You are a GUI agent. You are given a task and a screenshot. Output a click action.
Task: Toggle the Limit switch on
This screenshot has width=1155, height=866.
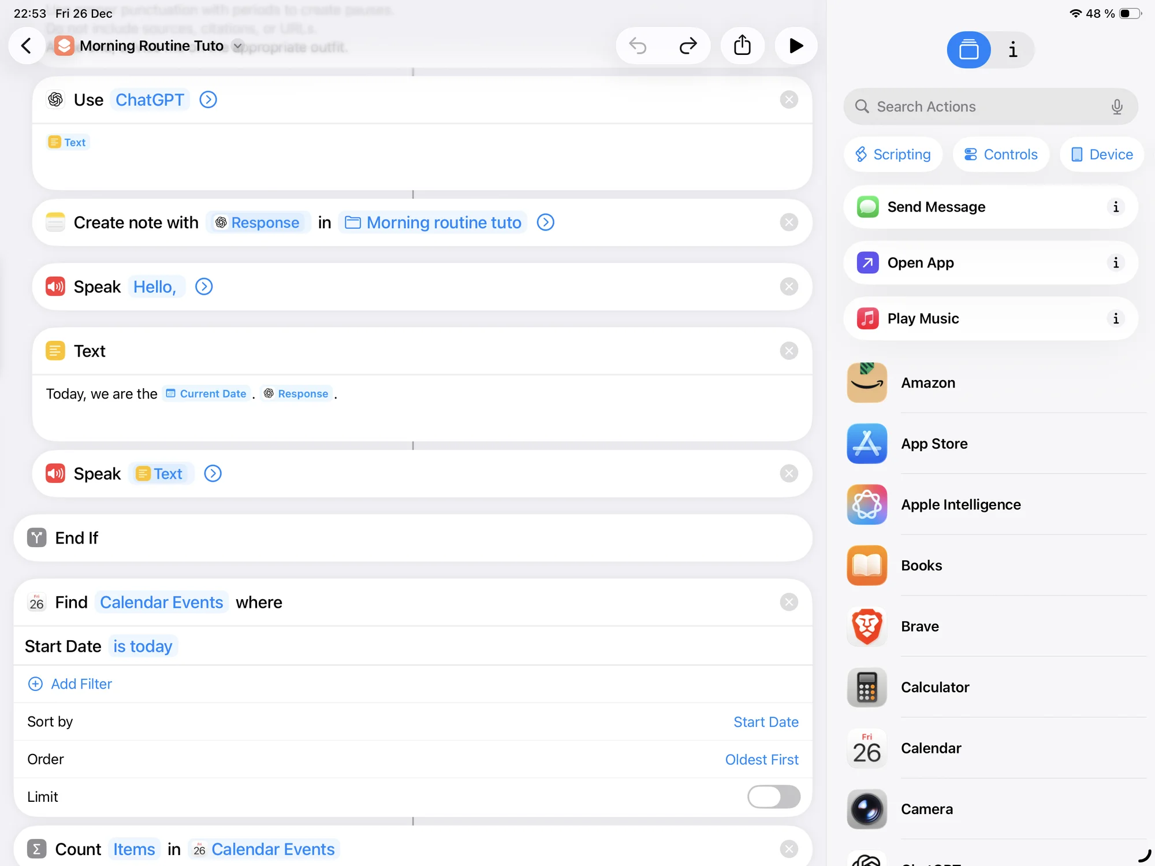pos(773,797)
